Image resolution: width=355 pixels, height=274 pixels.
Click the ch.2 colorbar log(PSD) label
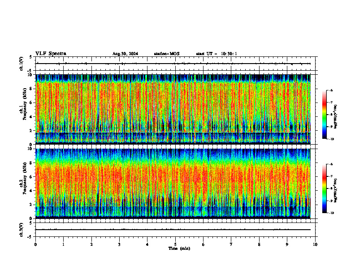coord(336,191)
